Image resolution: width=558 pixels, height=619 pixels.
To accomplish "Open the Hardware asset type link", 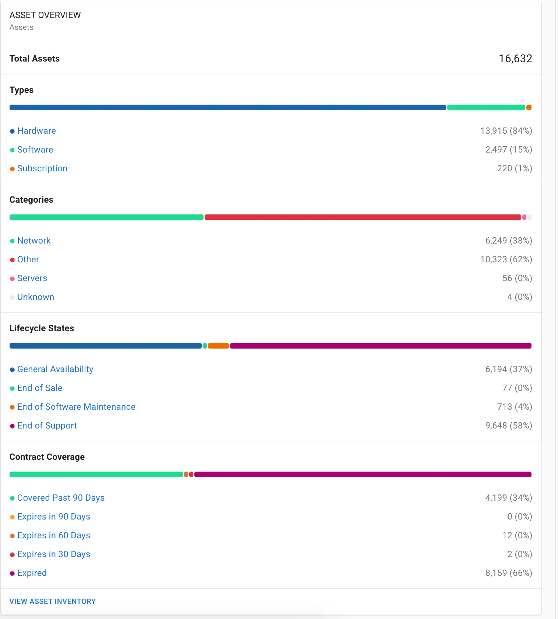I will pyautogui.click(x=36, y=131).
